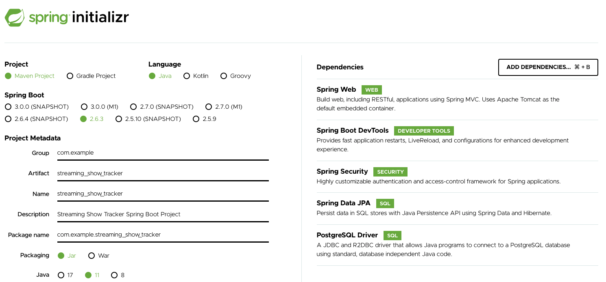
Task: Click the WEB tag badge
Action: point(372,90)
